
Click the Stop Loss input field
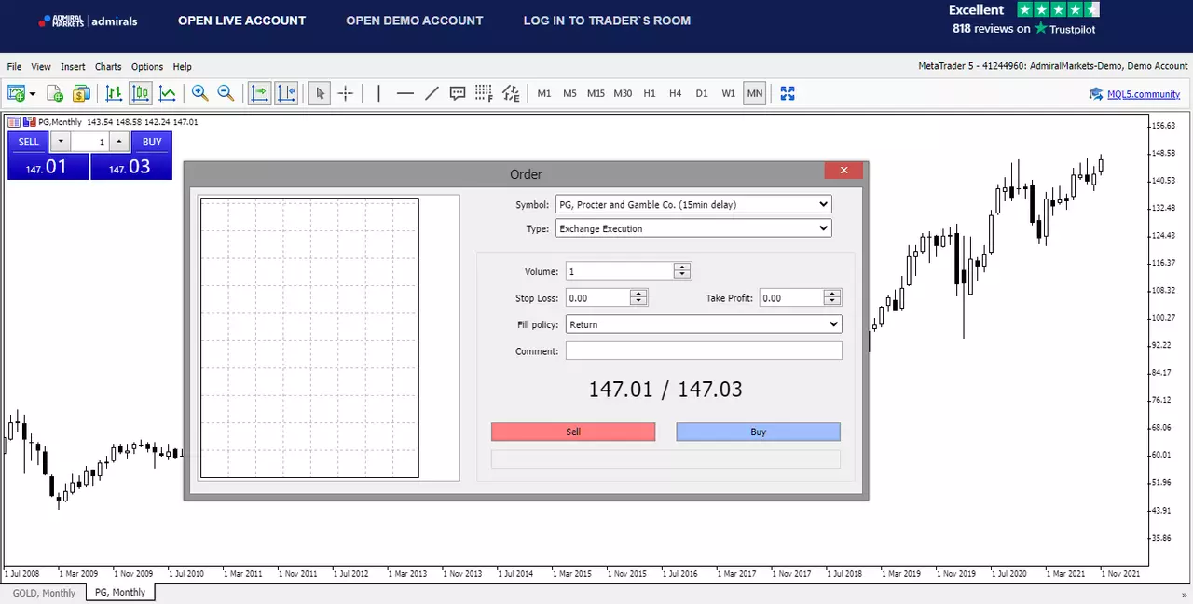(x=597, y=298)
